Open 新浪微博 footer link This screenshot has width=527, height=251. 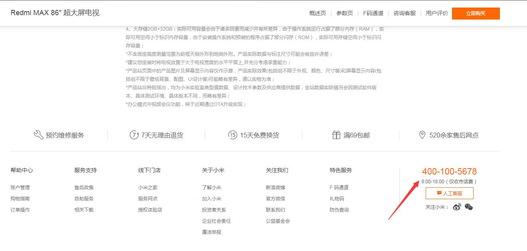(x=276, y=187)
